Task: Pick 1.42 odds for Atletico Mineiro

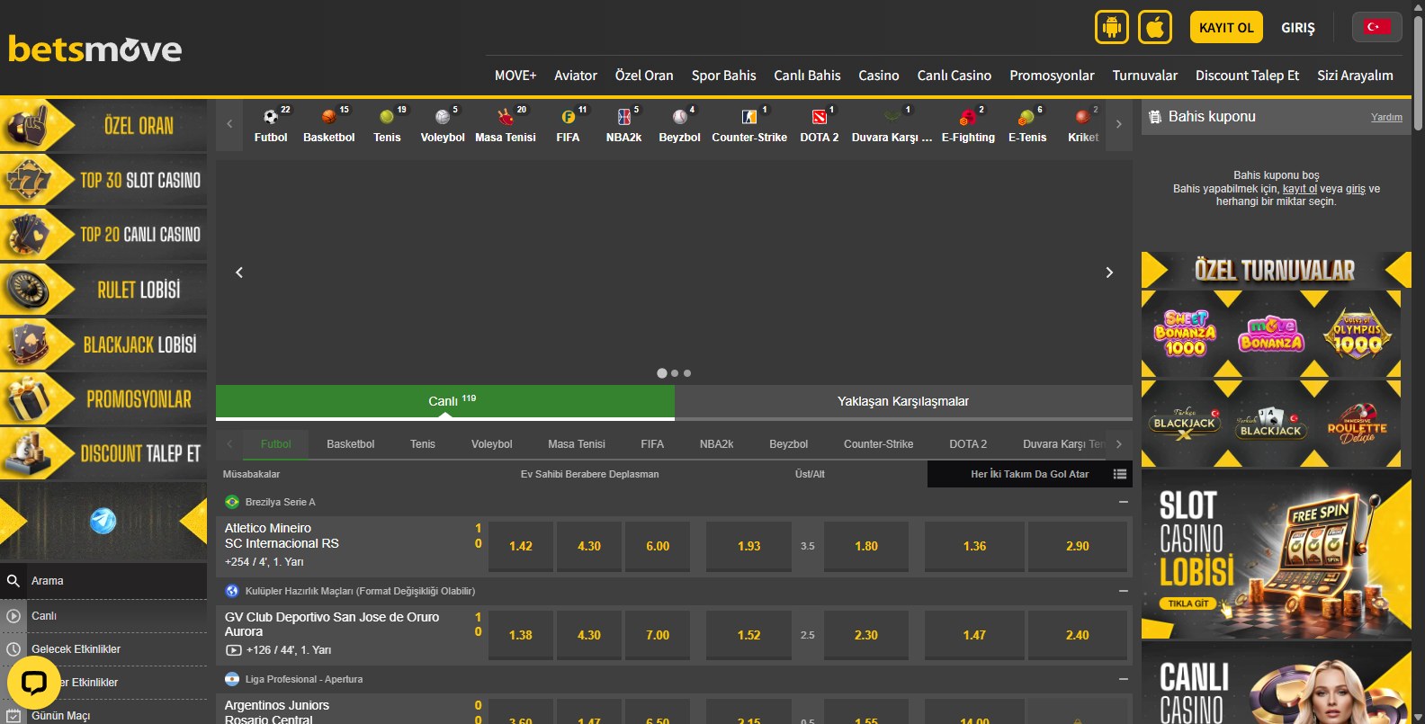Action: pos(521,546)
